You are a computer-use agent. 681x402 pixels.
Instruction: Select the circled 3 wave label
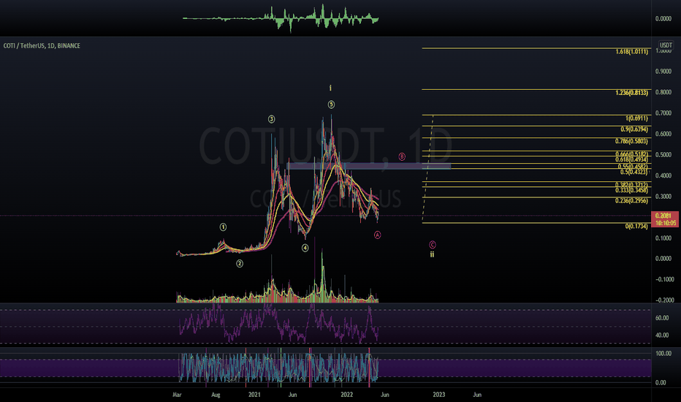pyautogui.click(x=271, y=119)
